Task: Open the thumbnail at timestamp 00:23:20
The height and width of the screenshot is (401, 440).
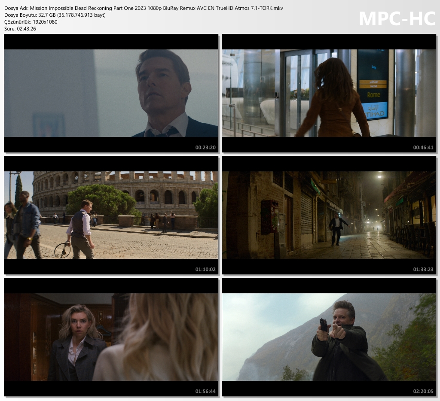Action: click(x=111, y=93)
